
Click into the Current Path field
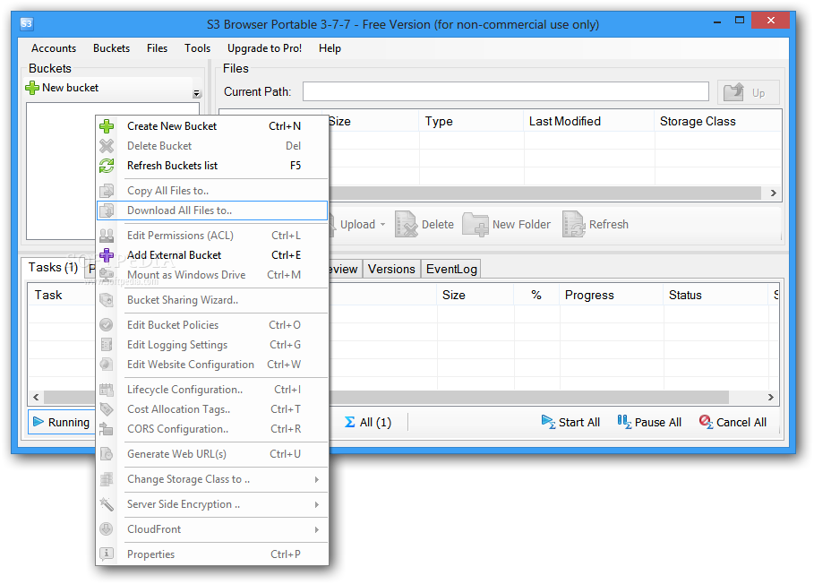(x=506, y=91)
